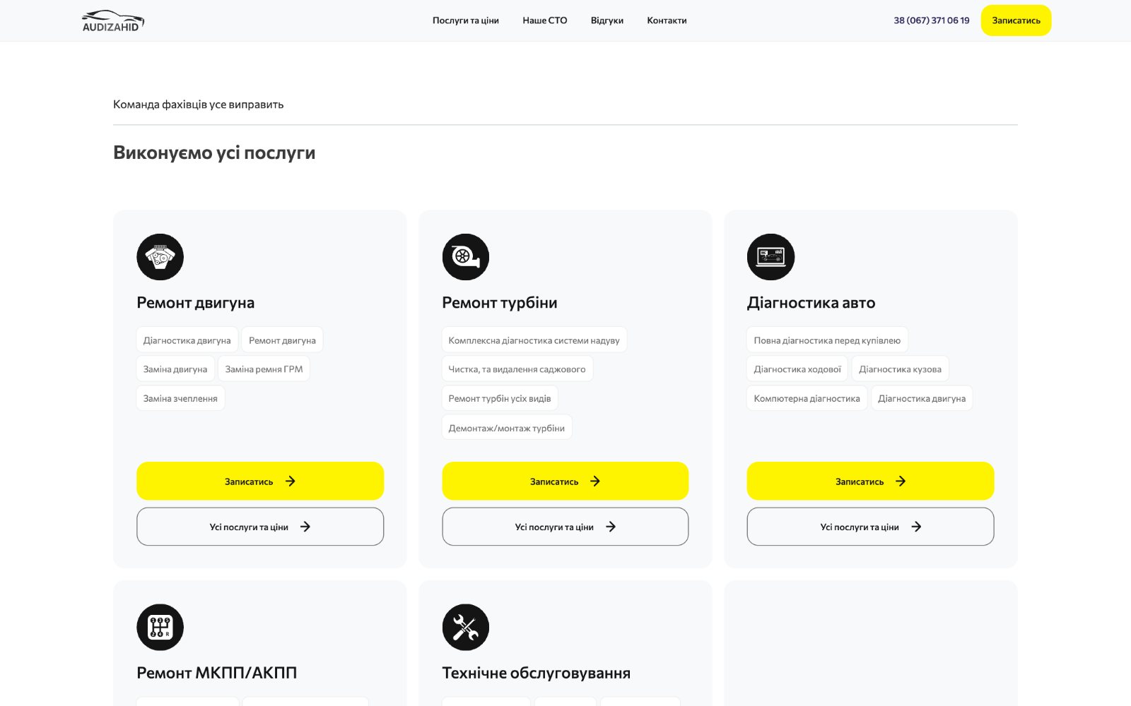Select the Діагностика кузова tag
Viewport: 1131px width, 706px height.
(x=901, y=369)
